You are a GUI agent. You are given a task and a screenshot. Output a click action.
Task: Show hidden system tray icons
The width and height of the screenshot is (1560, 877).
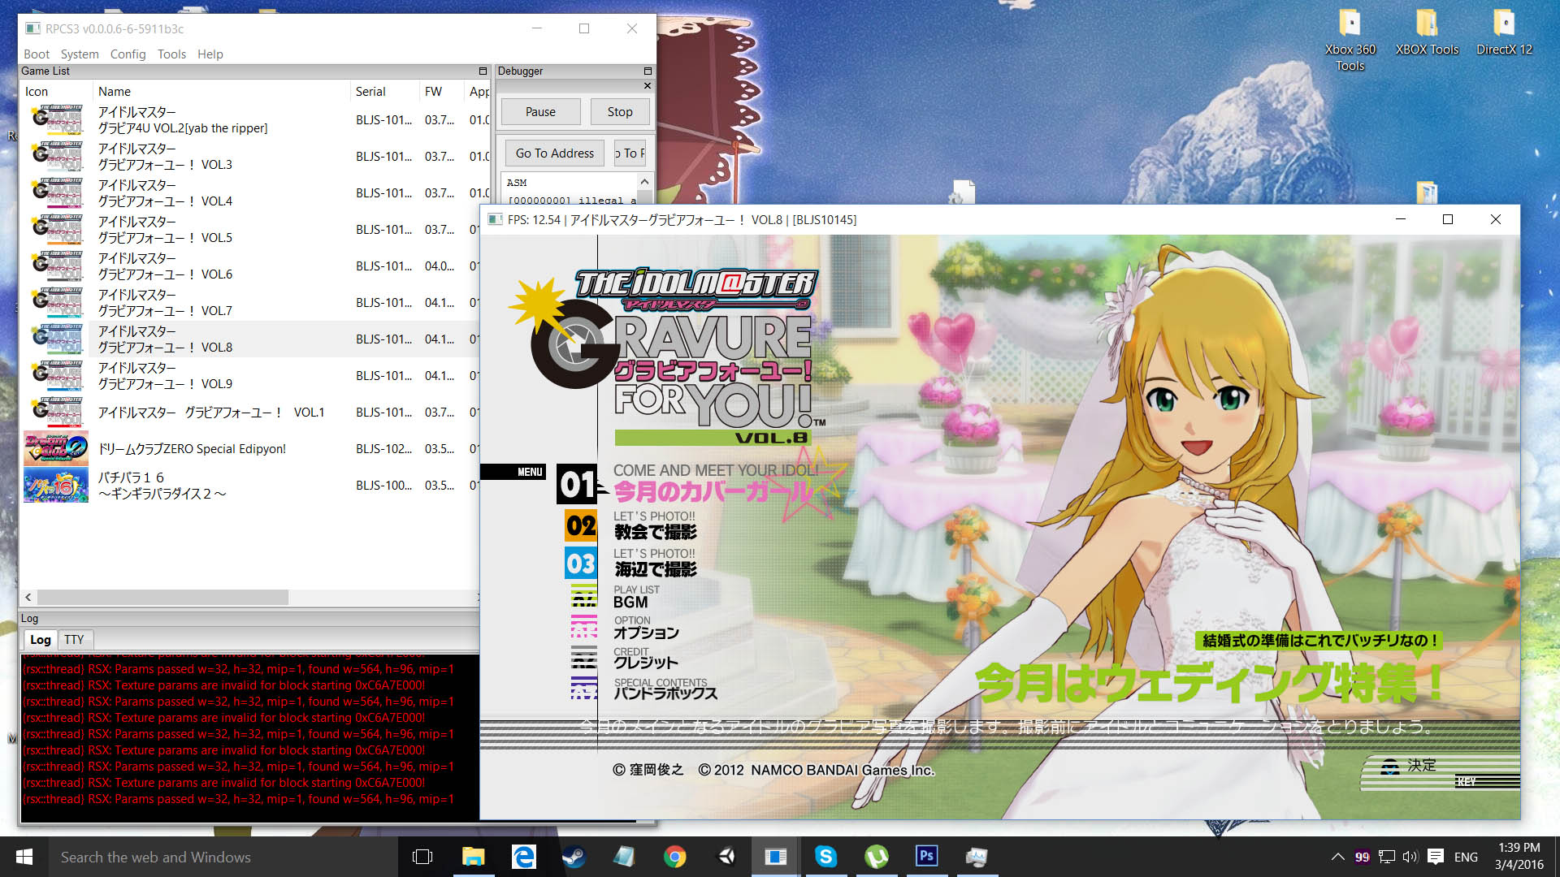pos(1337,857)
